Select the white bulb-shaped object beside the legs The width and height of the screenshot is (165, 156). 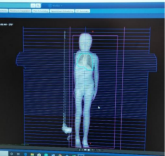click(67, 129)
